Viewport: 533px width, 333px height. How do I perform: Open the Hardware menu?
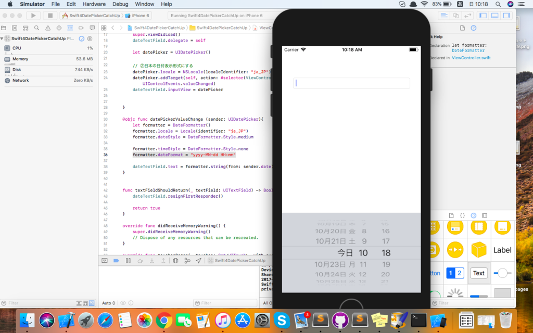pos(94,4)
